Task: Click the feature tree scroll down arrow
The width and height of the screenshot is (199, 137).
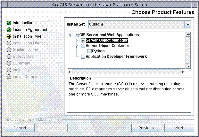Action: coord(188,66)
